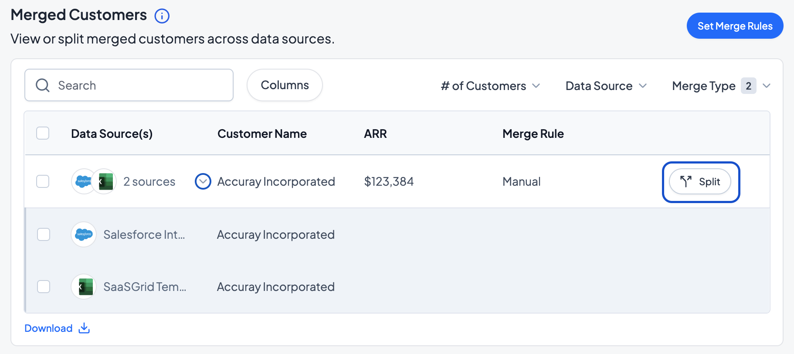The height and width of the screenshot is (354, 794).
Task: Open the Columns selector button
Action: click(x=285, y=85)
